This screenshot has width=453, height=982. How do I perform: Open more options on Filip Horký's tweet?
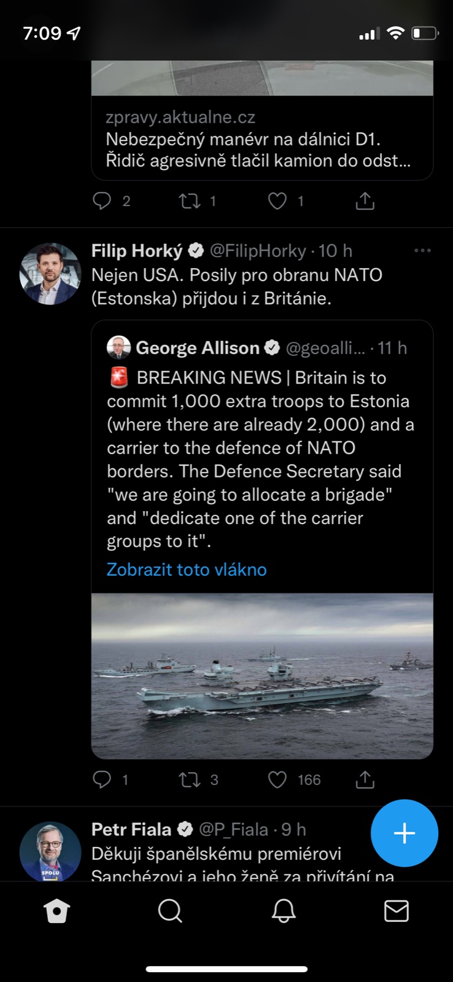[x=422, y=250]
